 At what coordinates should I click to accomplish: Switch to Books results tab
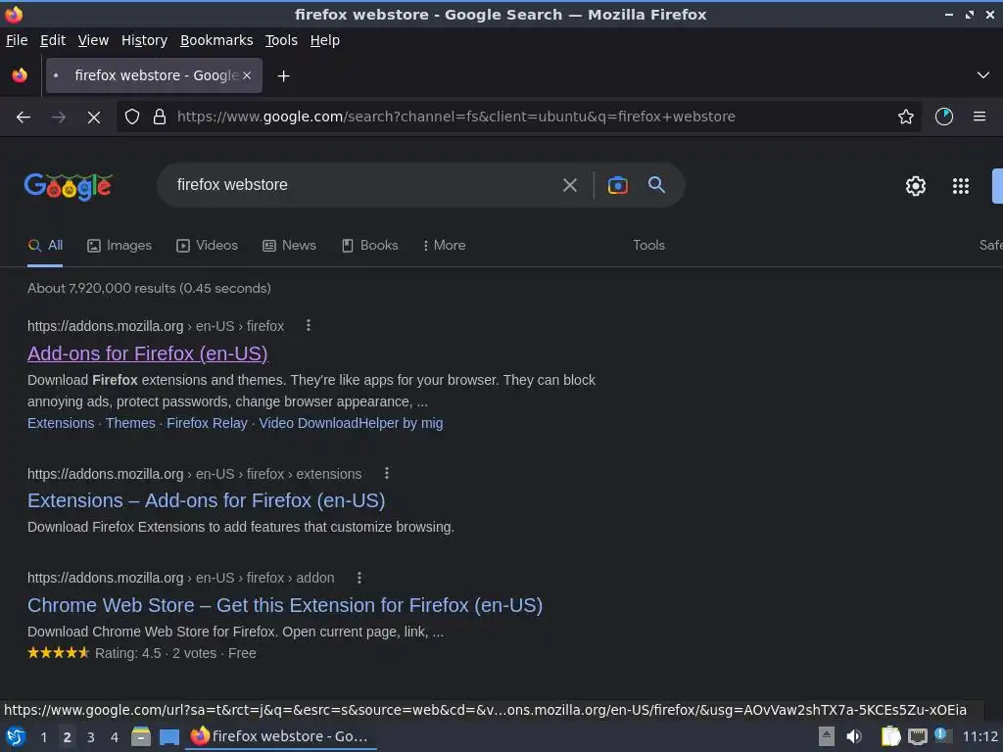369,246
